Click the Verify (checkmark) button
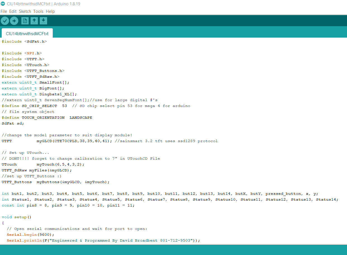347x255 pixels. [5, 21]
